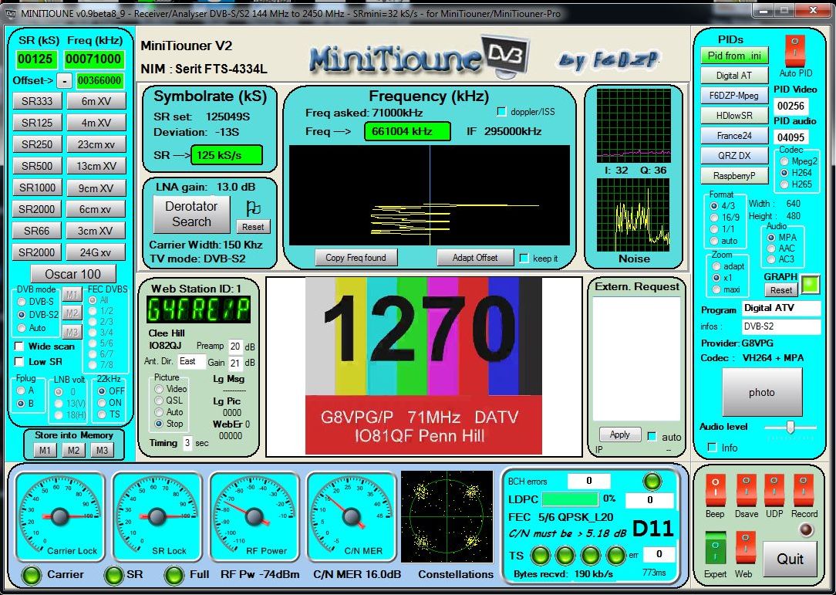Turn 22kHz ON radio button
Image resolution: width=836 pixels, height=595 pixels.
(101, 403)
